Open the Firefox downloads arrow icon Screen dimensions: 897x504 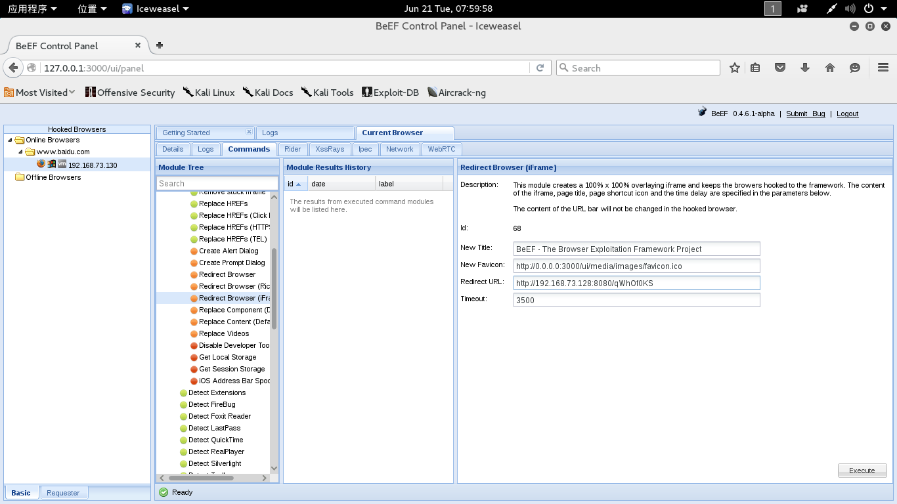coord(805,68)
